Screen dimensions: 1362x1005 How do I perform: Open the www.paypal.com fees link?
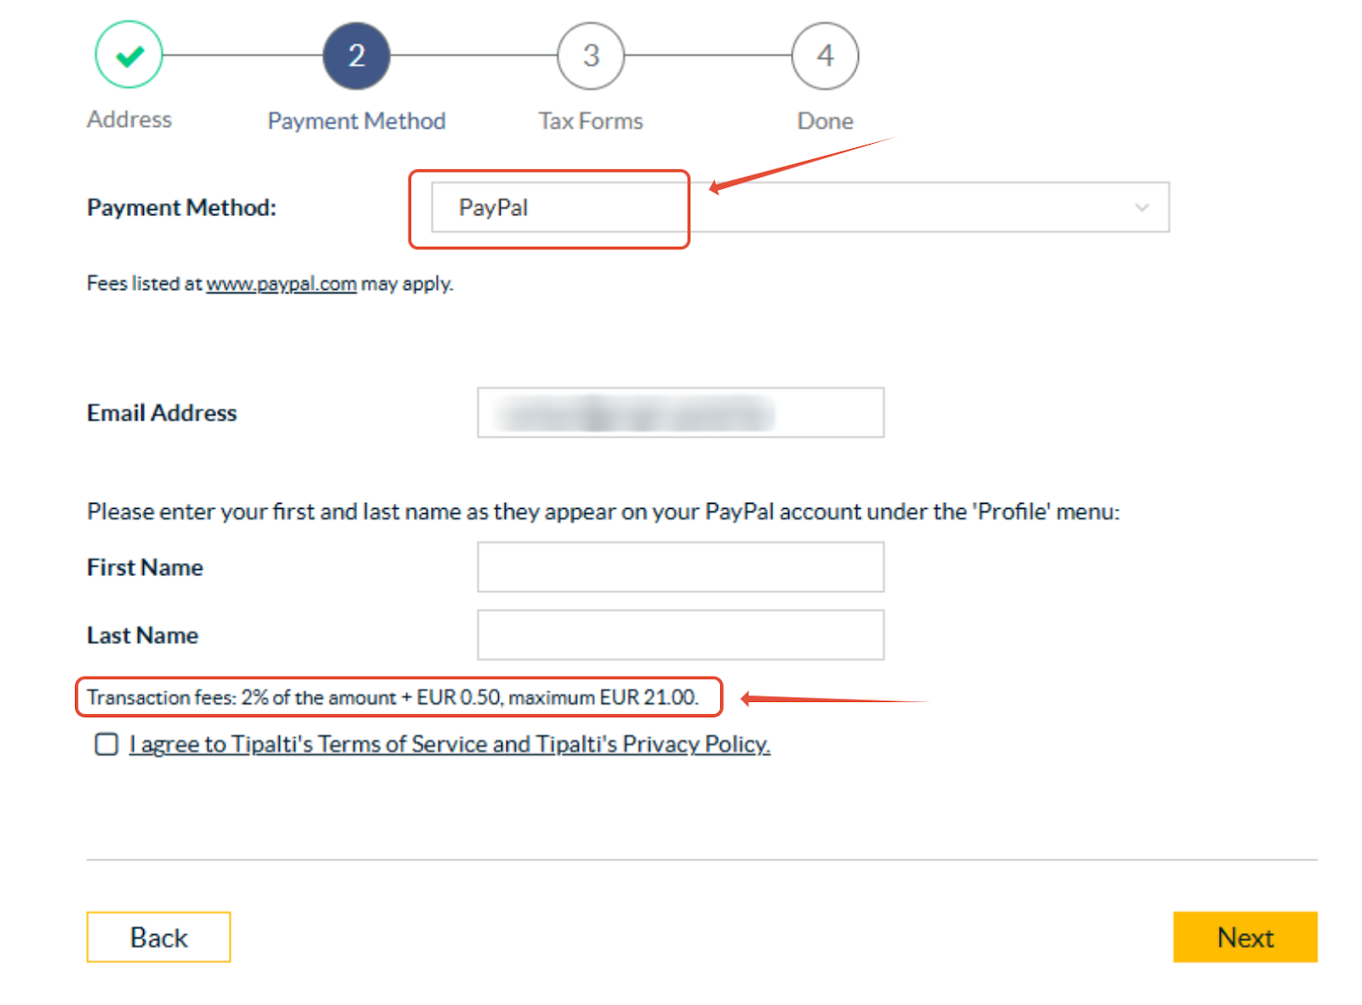[x=281, y=283]
